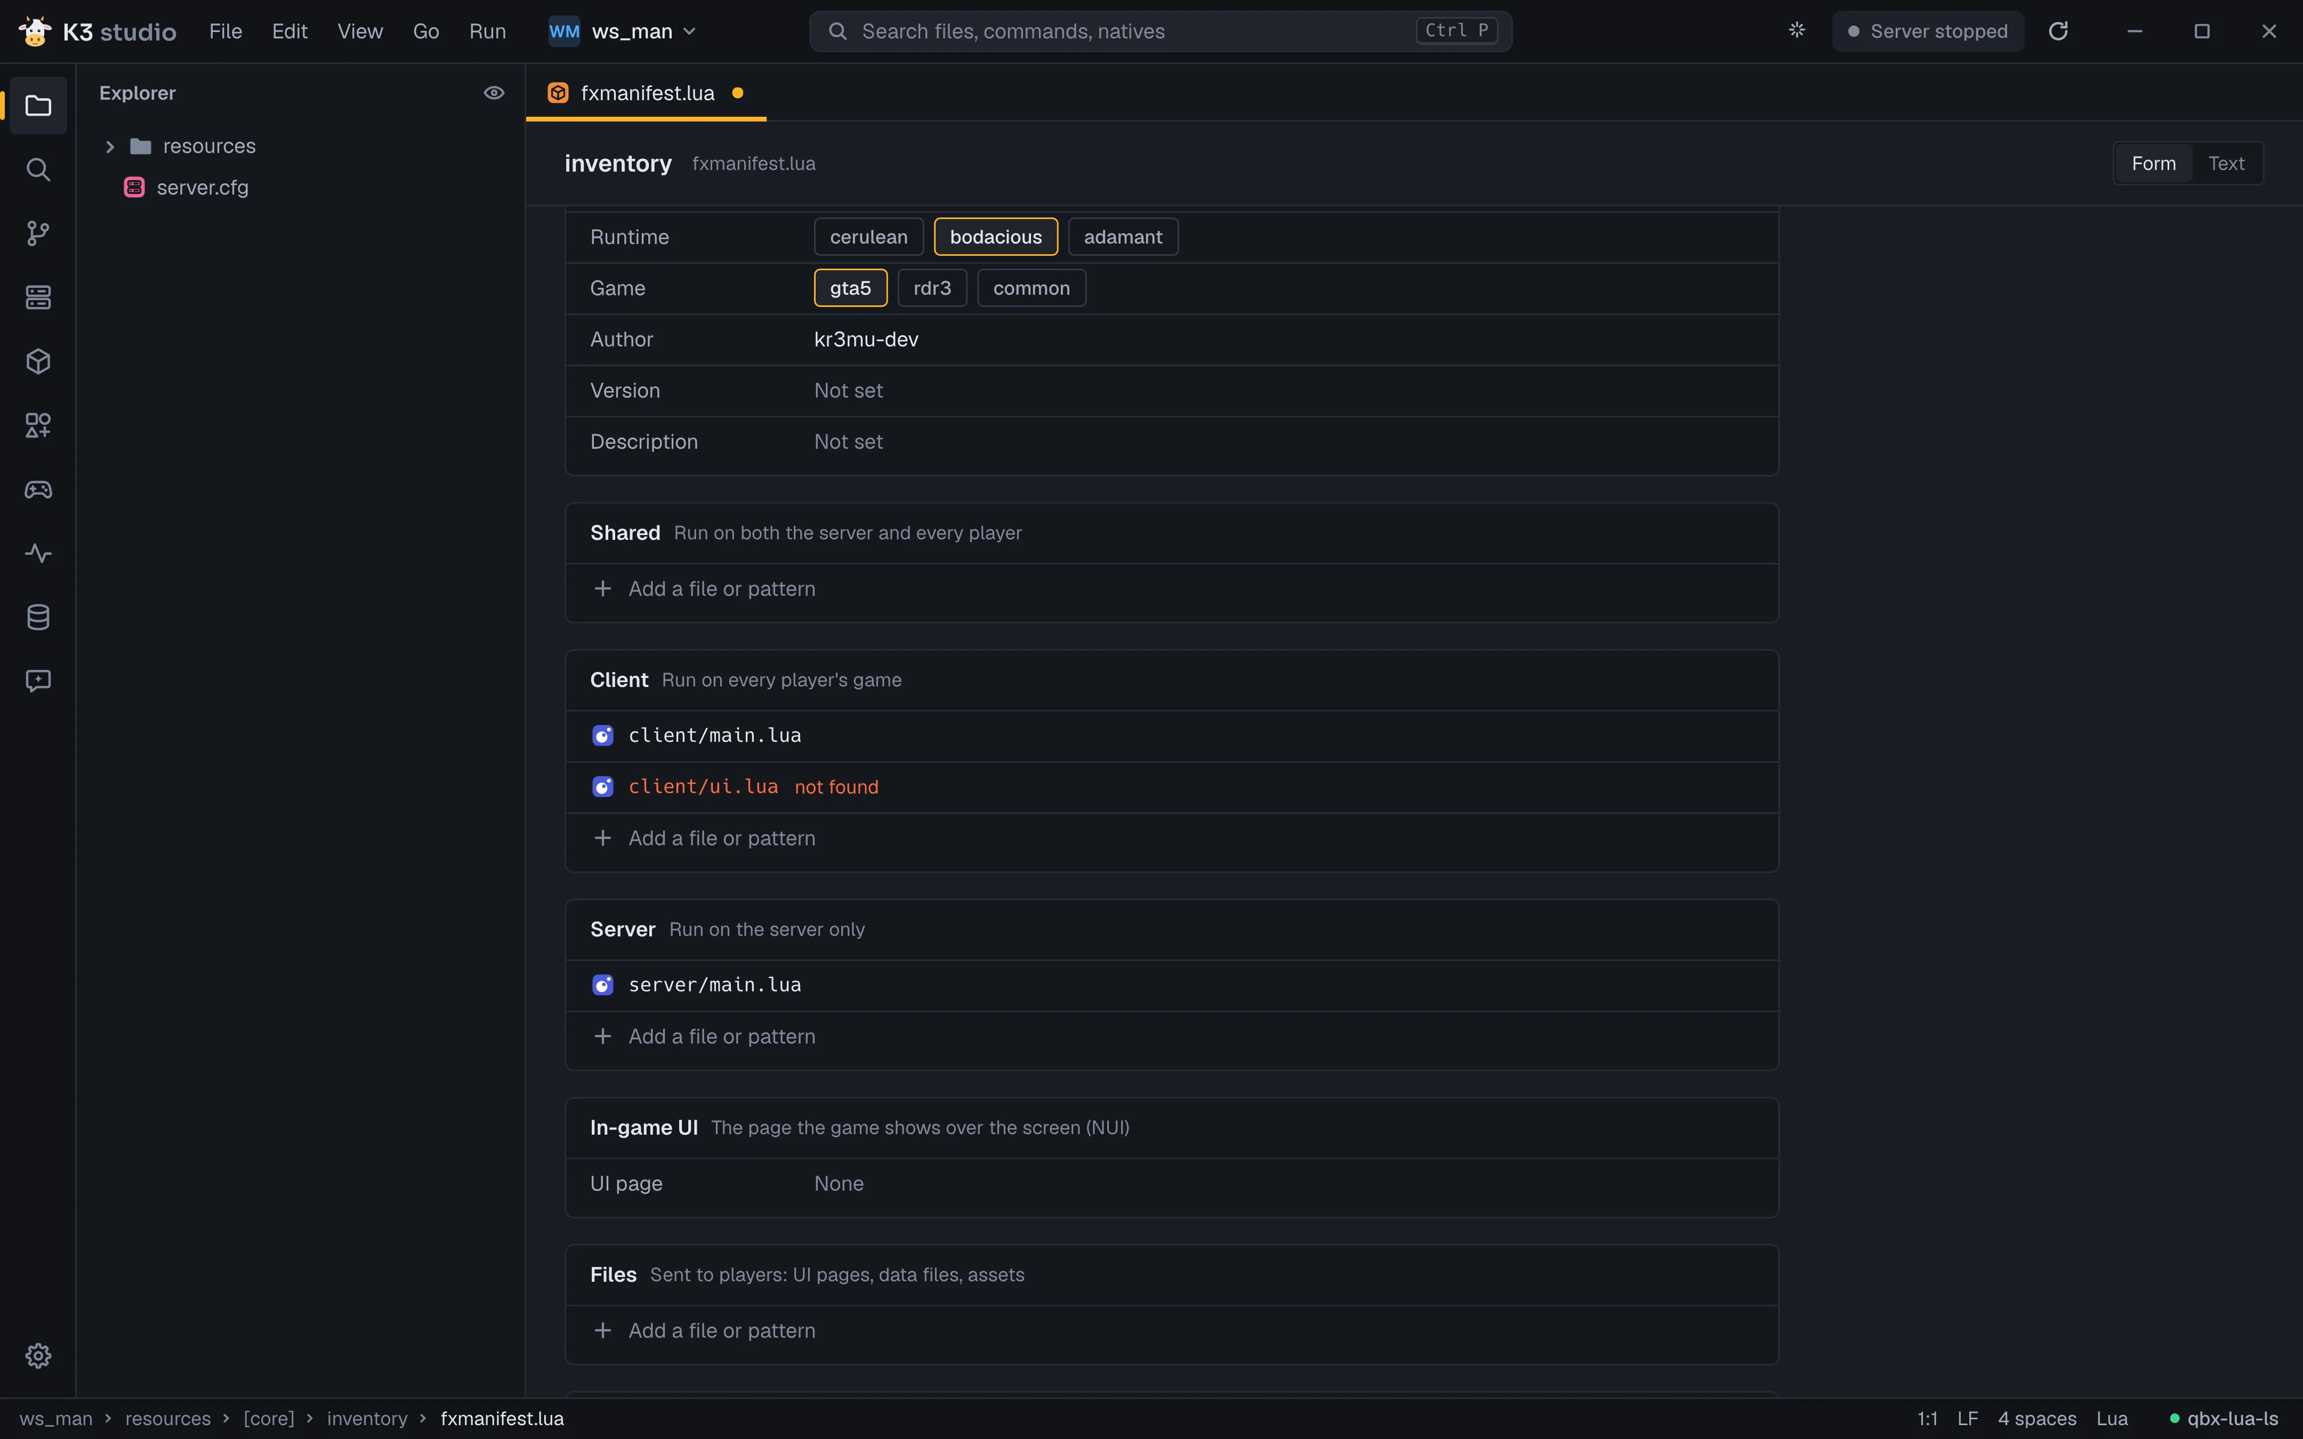This screenshot has height=1439, width=2303.
Task: Open the View menu
Action: click(x=360, y=31)
